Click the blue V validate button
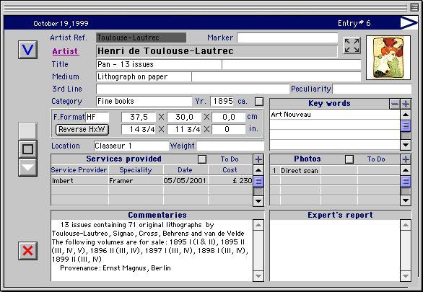The image size is (423, 292). tap(27, 50)
